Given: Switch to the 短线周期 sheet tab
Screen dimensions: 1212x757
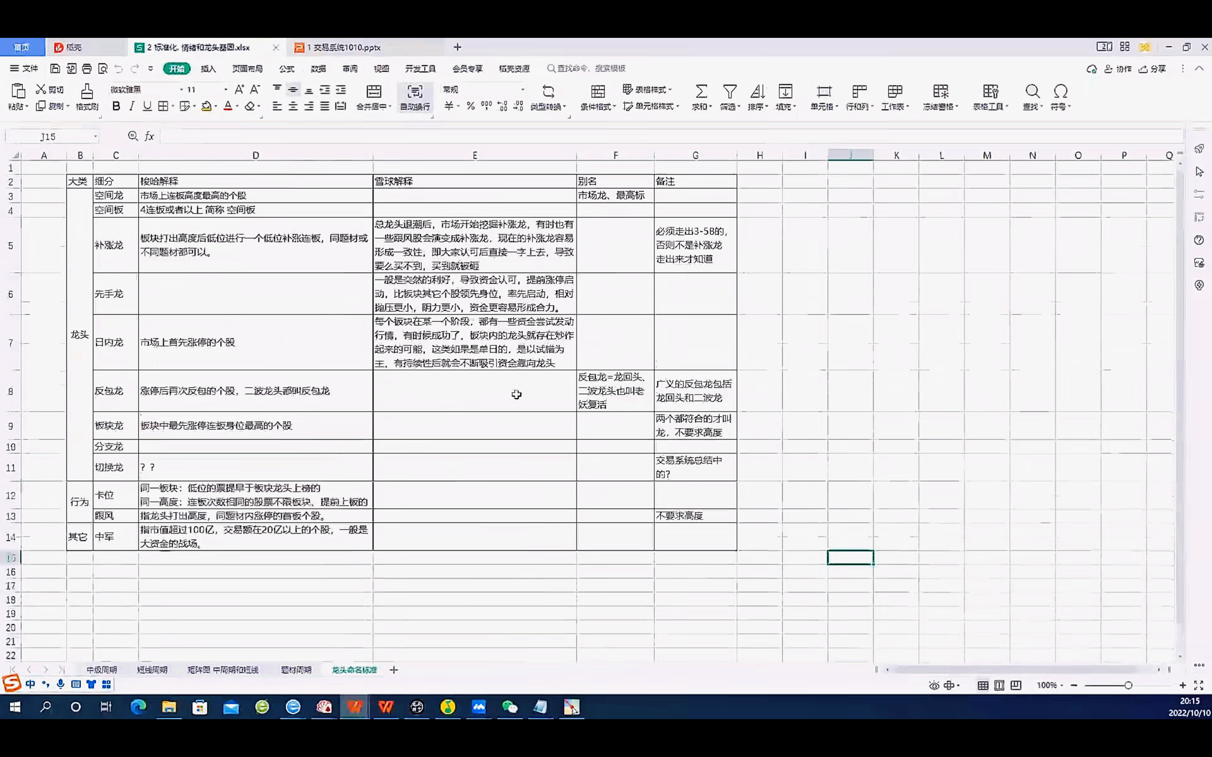Looking at the screenshot, I should [x=152, y=670].
